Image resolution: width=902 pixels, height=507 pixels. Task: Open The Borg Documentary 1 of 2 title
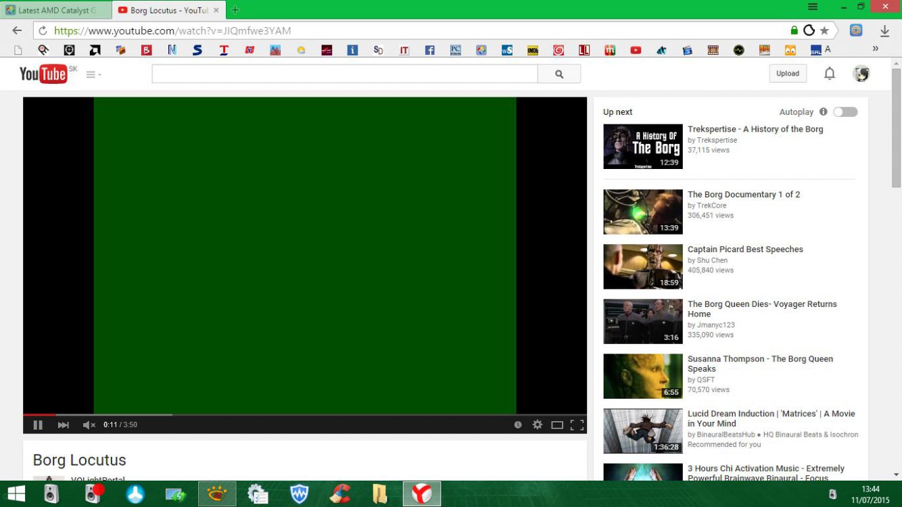click(744, 195)
